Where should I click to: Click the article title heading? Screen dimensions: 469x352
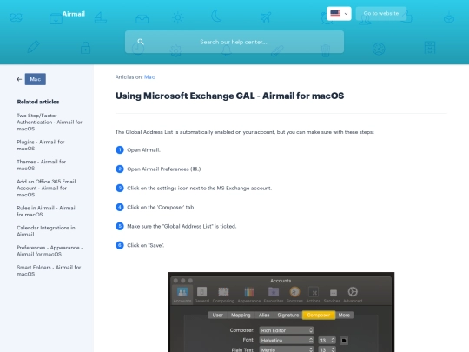pos(229,96)
